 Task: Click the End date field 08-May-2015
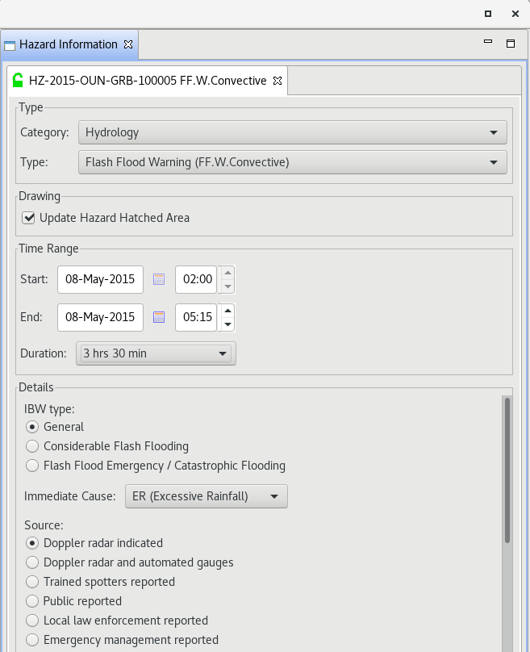point(100,317)
